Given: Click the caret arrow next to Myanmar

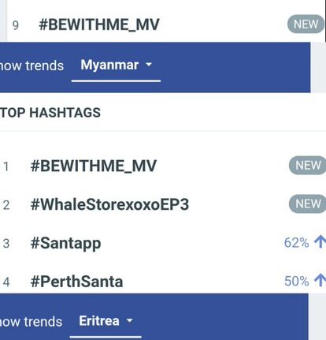Looking at the screenshot, I should point(149,65).
